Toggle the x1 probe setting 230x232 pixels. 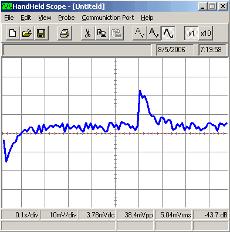pos(191,33)
